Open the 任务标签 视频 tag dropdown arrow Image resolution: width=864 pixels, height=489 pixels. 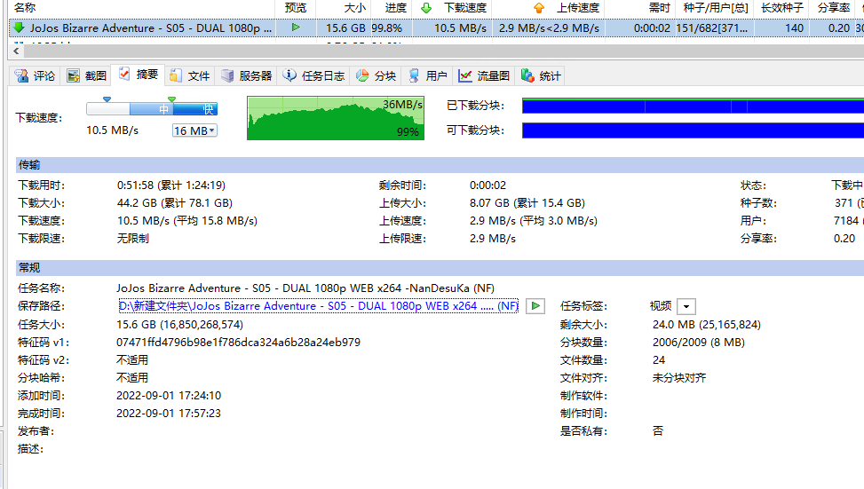[x=686, y=306]
